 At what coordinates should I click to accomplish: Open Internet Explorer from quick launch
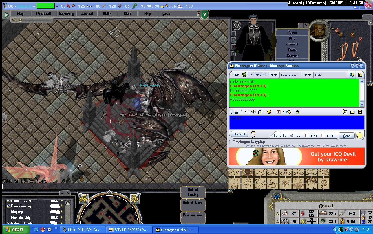36,230
